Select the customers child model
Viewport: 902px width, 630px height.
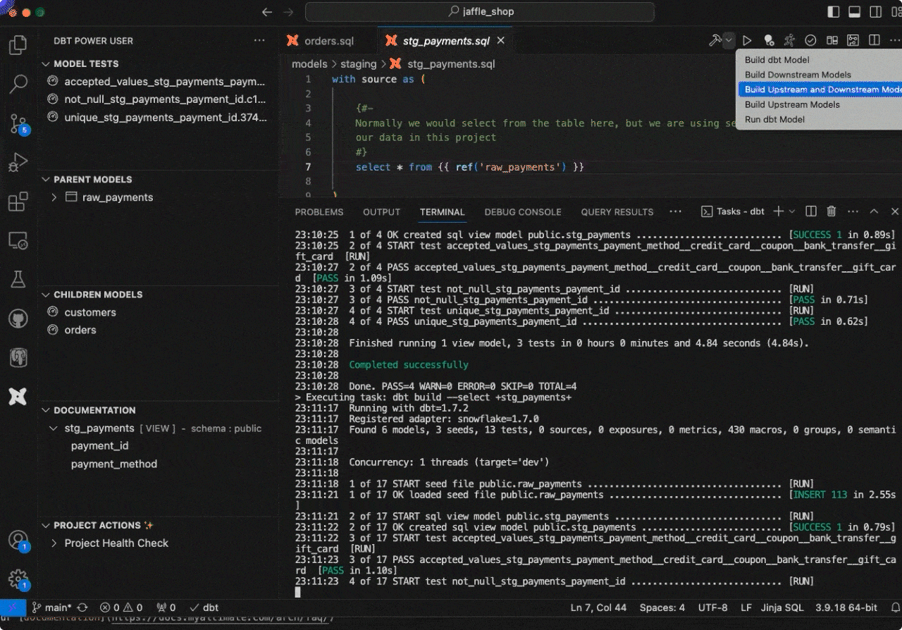90,312
